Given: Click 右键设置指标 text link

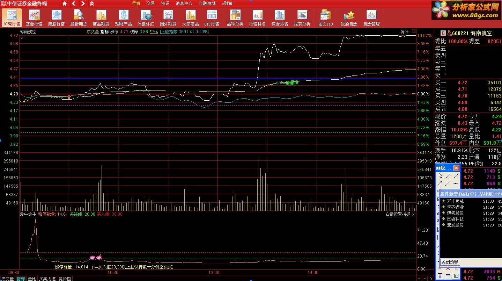Looking at the screenshot, I should (398, 214).
